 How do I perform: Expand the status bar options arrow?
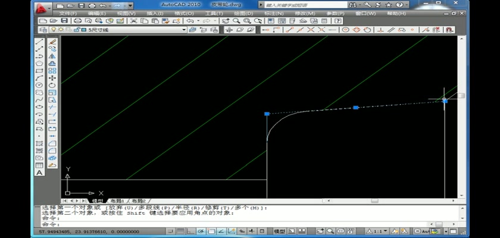446,231
